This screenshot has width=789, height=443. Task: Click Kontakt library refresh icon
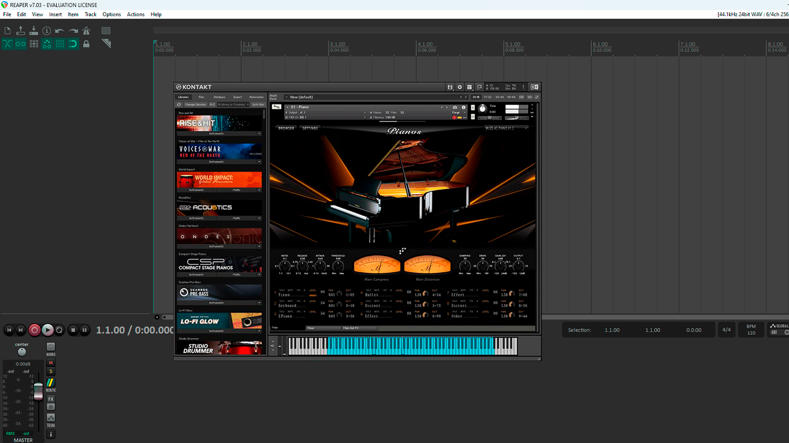(179, 104)
